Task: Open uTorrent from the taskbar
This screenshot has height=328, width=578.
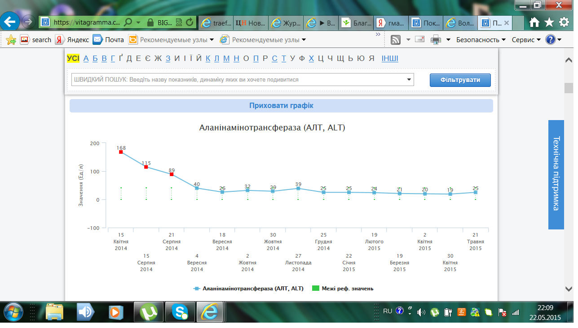Action: [x=148, y=312]
